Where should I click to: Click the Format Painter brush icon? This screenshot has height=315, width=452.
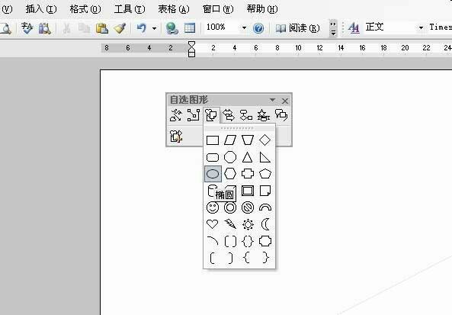pyautogui.click(x=120, y=28)
